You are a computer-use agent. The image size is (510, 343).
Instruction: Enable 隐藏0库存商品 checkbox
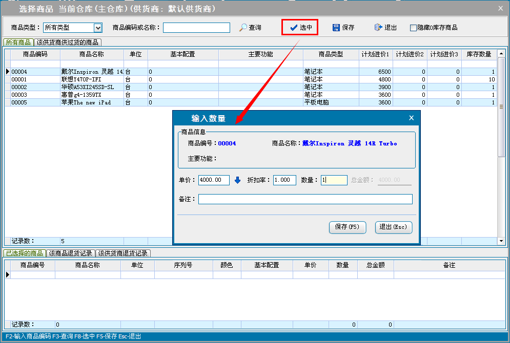point(413,28)
